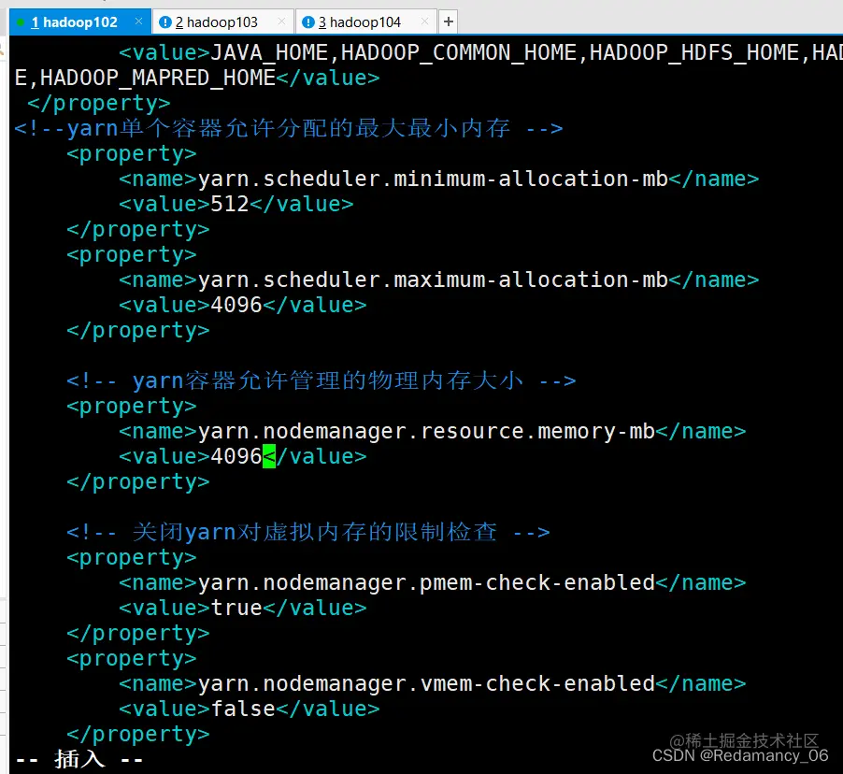
Task: Click the comment '关闭yarn对虚拟内存的限制检查'
Action: 315,532
